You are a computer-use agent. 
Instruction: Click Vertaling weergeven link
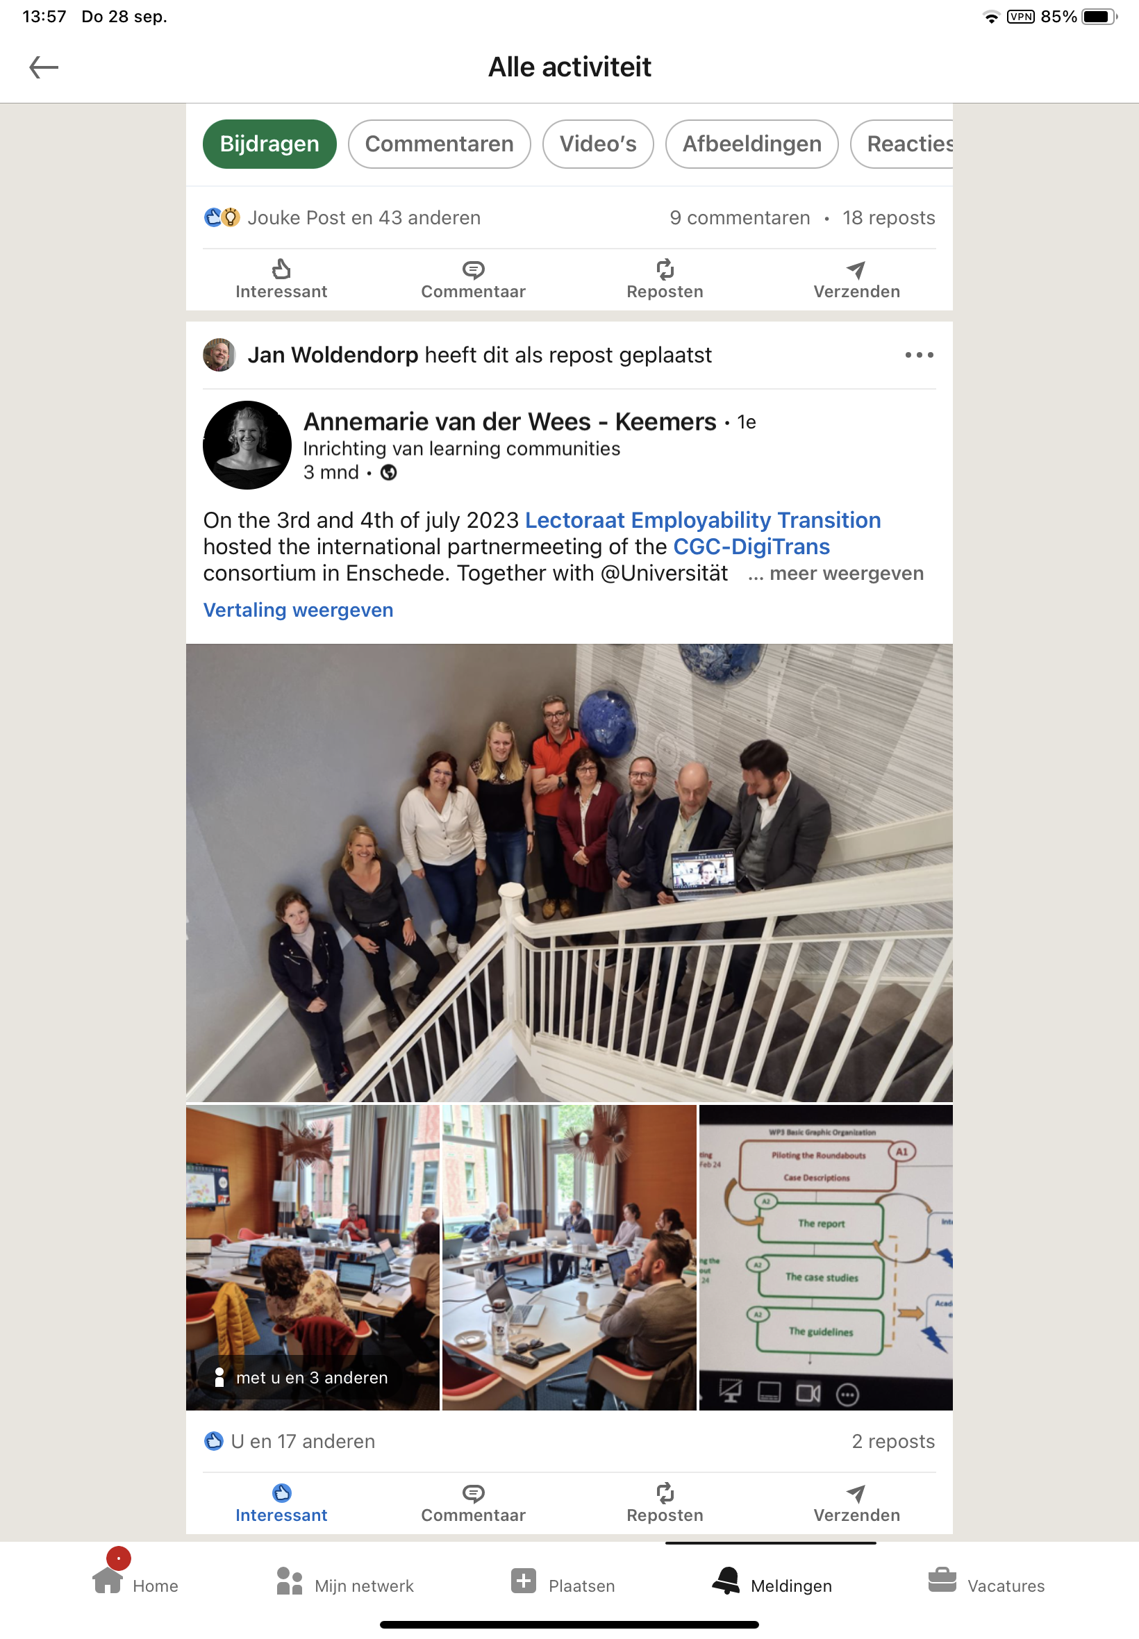click(299, 610)
